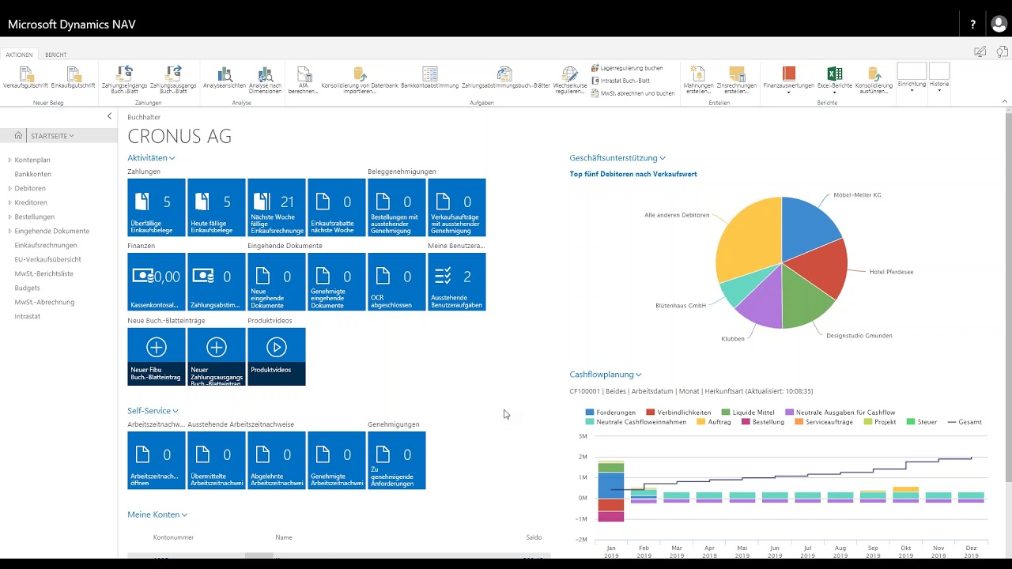Open Budgets in navigation
Image resolution: width=1012 pixels, height=569 pixels.
(27, 288)
